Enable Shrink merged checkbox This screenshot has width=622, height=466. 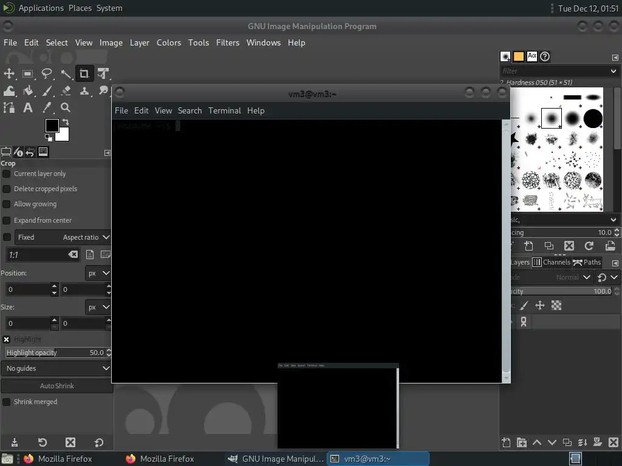[x=6, y=402]
